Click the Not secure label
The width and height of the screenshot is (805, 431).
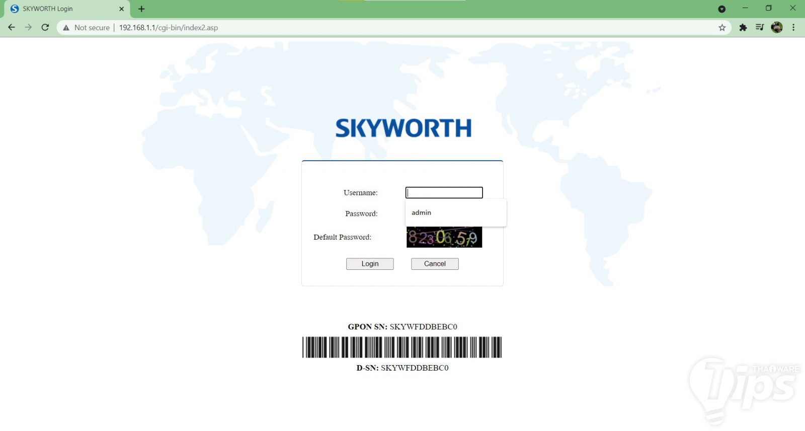coord(92,28)
